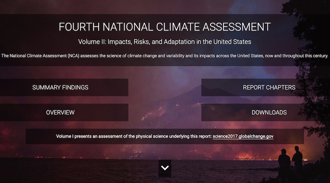This screenshot has height=183, width=330.
Task: Click the NCA description sentence
Action: (x=165, y=56)
